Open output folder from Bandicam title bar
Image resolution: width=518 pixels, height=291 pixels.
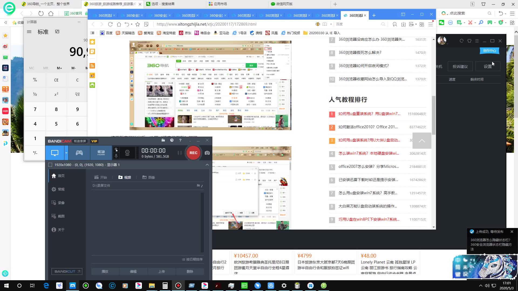pyautogui.click(x=163, y=140)
